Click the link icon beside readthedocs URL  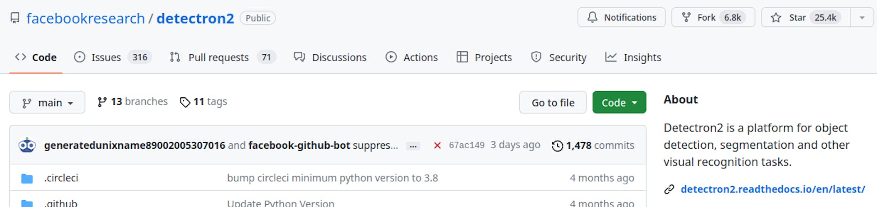(669, 189)
